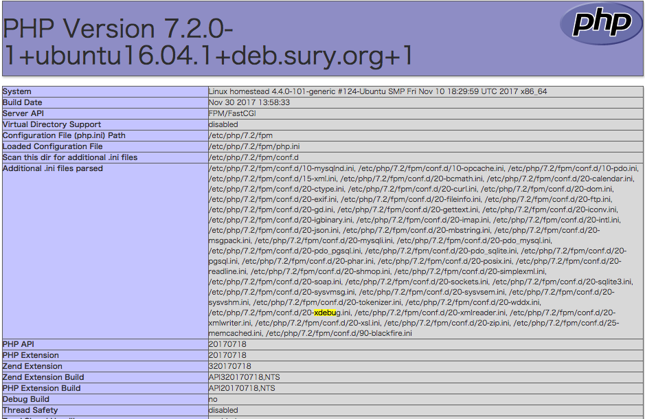This screenshot has width=645, height=419.
Task: Click the Build Date value Nov 30 2017
Action: [240, 102]
